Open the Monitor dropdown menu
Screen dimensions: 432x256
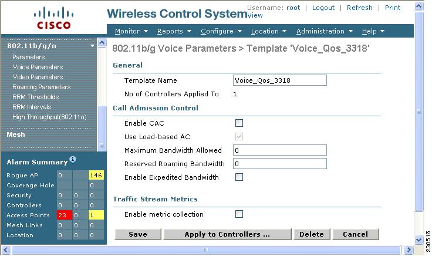131,31
